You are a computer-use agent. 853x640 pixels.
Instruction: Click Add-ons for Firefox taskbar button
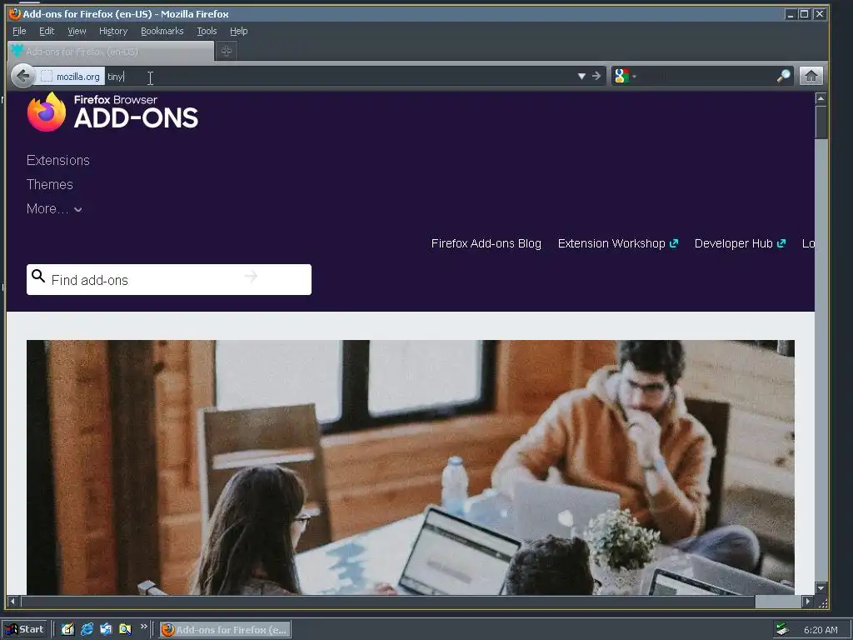point(225,630)
